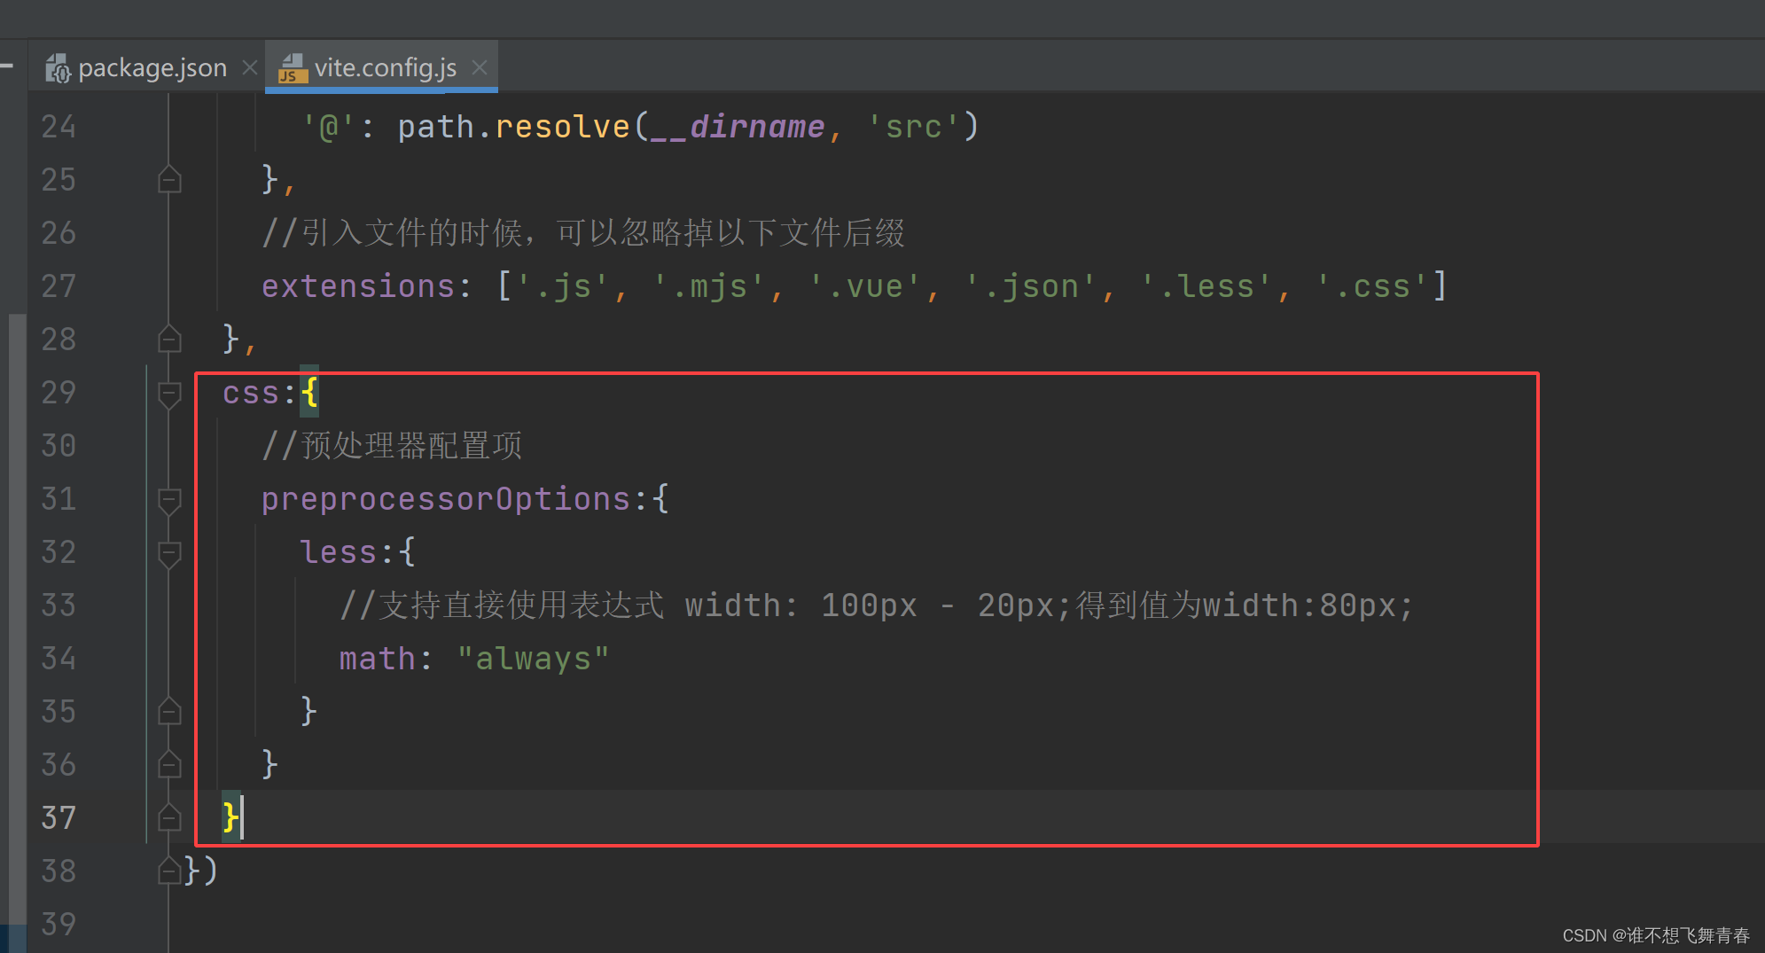The width and height of the screenshot is (1765, 953).
Task: Collapse the less block fold marker beside line 32
Action: (168, 552)
